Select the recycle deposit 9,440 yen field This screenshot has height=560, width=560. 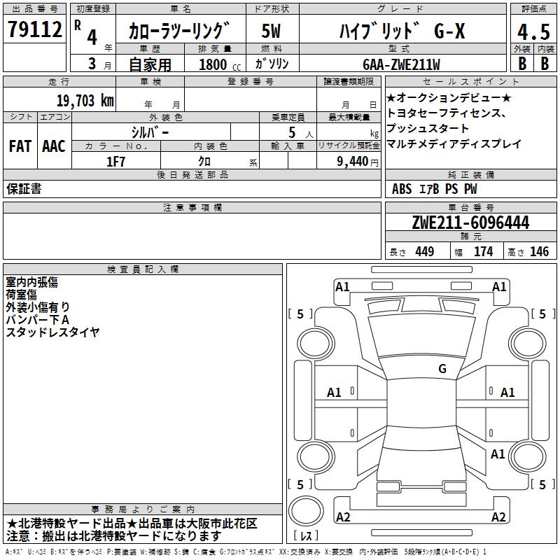point(349,161)
